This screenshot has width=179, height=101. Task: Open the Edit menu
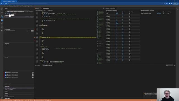point(8,6)
